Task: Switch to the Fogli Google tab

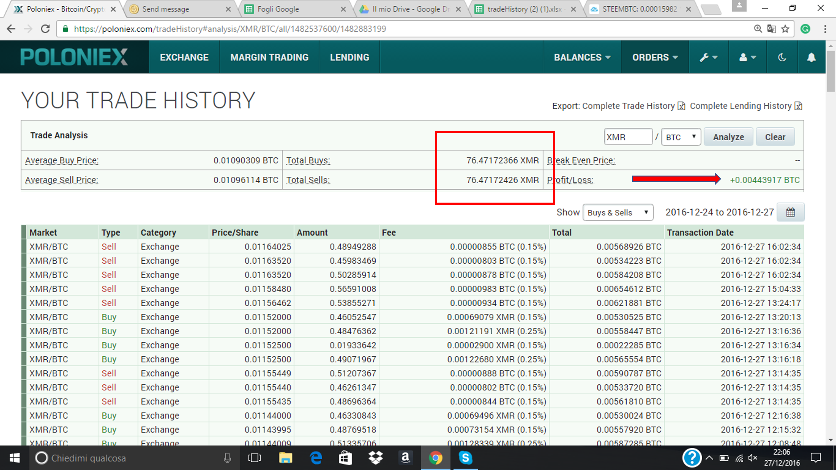Action: (295, 9)
